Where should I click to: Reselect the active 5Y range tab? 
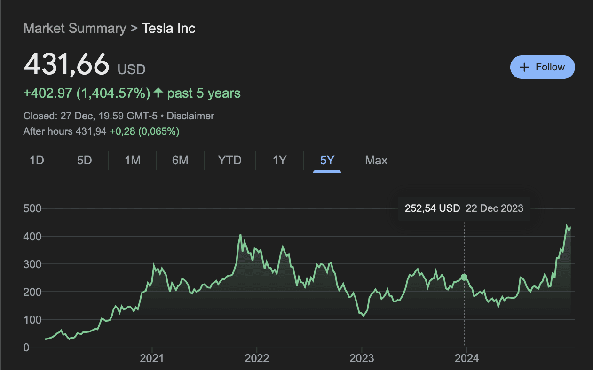pyautogui.click(x=326, y=160)
